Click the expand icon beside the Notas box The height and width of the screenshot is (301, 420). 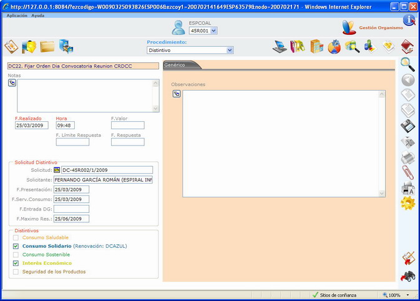(12, 83)
